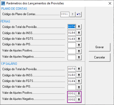This screenshot has height=105, width=114.
Task: Click the Plano de Contas code field 0851
Action: point(65,14)
